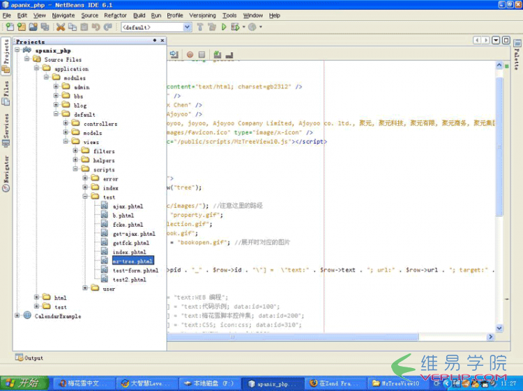
Task: Maximize the editor window icon
Action: click(x=506, y=40)
